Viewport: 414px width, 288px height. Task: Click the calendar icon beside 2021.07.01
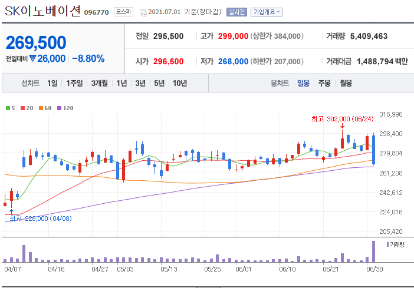143,12
